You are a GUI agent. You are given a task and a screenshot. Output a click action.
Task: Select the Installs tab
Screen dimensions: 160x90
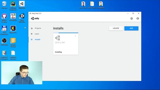point(37,39)
